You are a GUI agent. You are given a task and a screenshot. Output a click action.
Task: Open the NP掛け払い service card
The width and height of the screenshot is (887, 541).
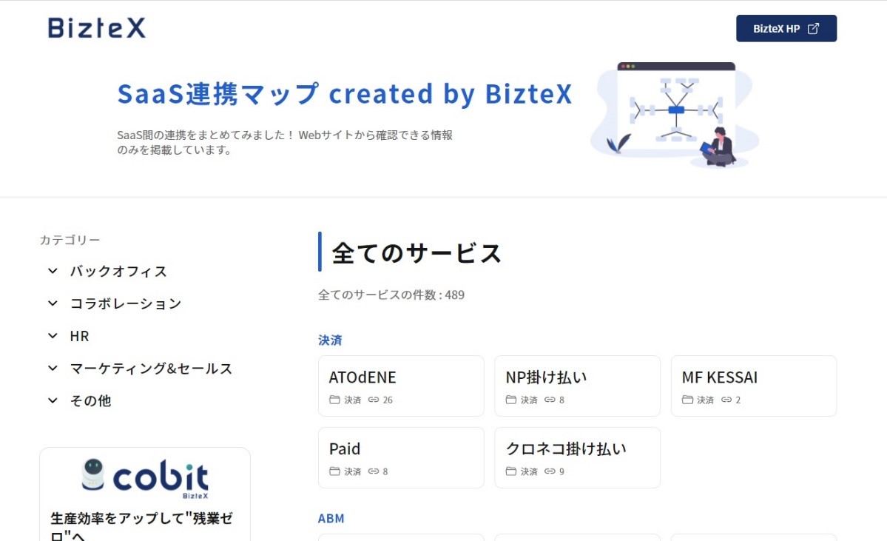point(577,386)
